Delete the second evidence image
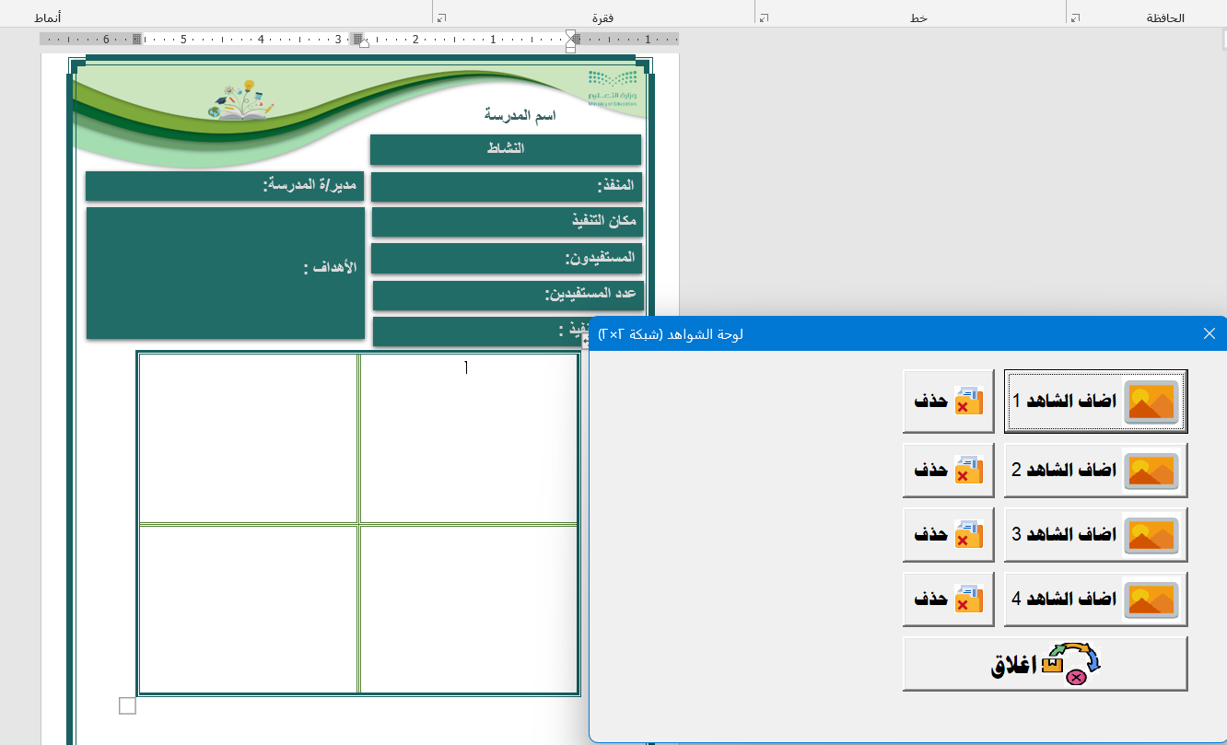 click(x=948, y=470)
